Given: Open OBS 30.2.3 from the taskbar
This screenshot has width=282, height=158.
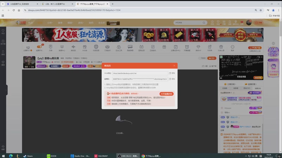Looking at the screenshot, I should pos(128,156).
